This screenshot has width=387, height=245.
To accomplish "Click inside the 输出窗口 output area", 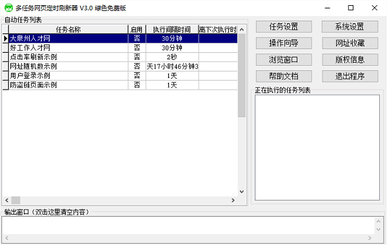I will click(x=188, y=226).
